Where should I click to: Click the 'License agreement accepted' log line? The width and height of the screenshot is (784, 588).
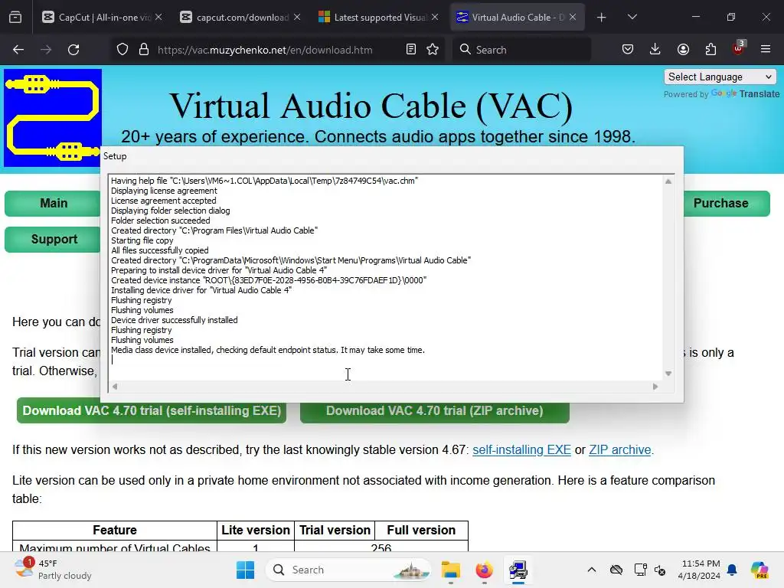164,201
